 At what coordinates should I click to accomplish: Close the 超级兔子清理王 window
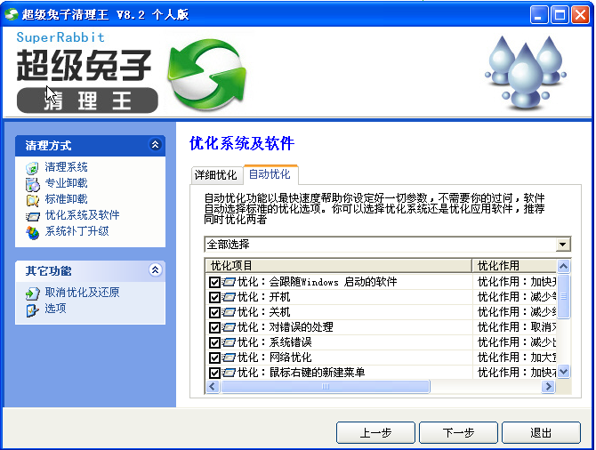coord(580,15)
